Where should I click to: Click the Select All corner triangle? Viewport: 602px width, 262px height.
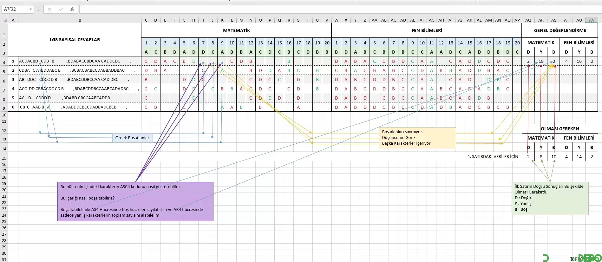tap(5, 20)
